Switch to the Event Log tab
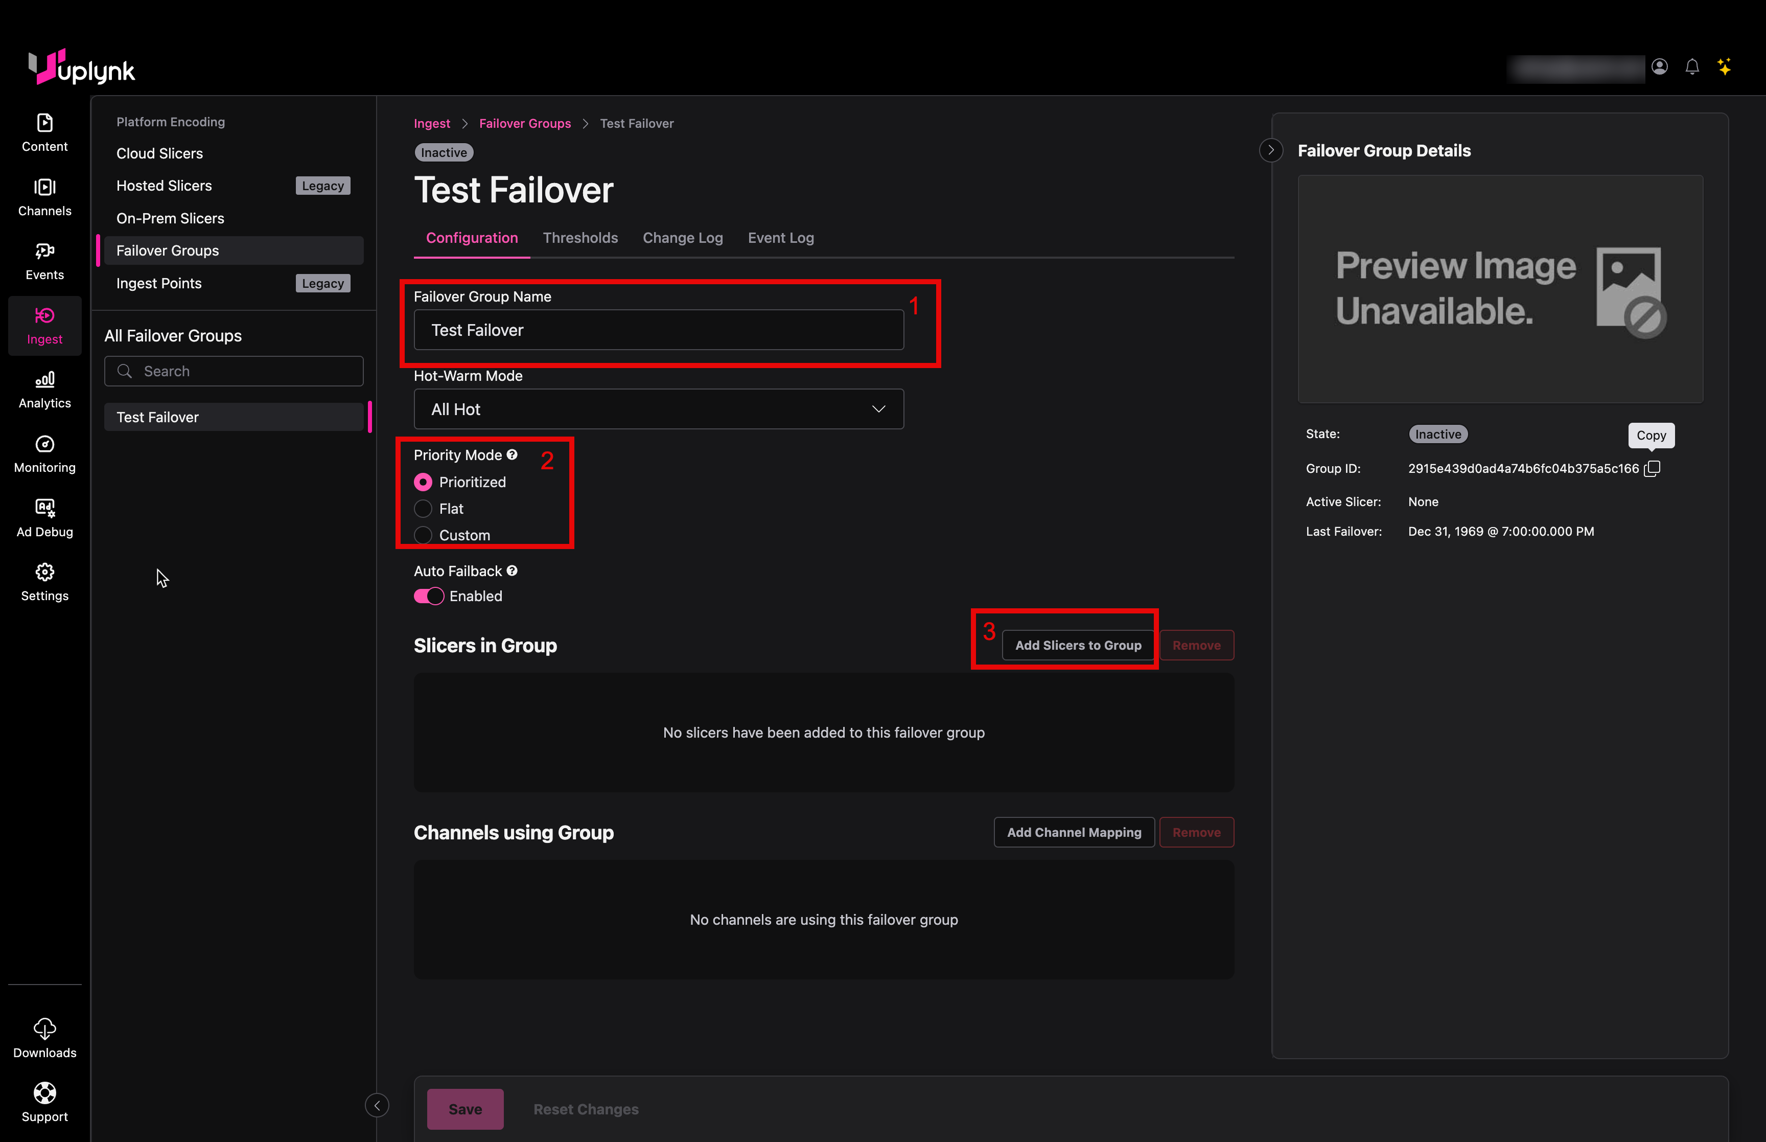1766x1142 pixels. point(780,238)
